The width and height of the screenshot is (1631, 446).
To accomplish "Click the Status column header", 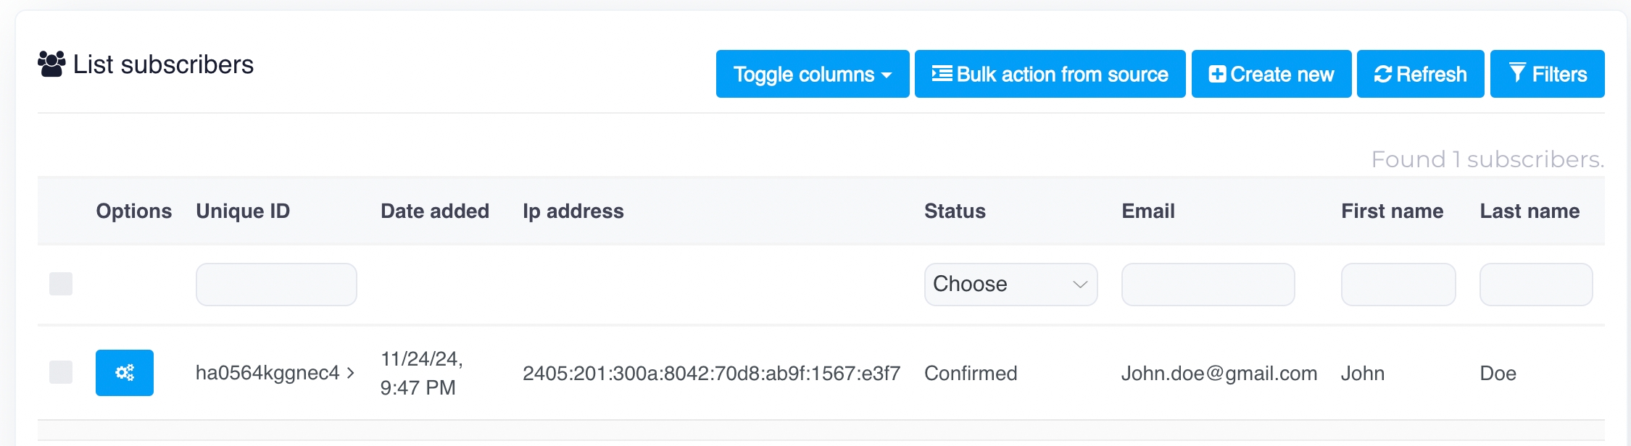I will click(x=955, y=211).
